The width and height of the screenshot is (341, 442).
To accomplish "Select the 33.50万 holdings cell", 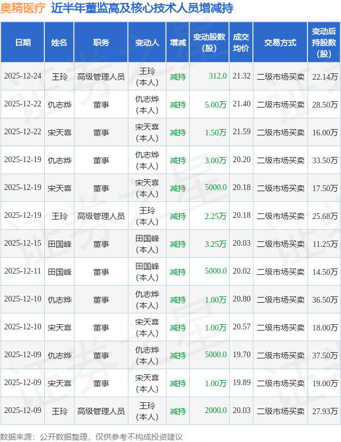I will point(325,160).
